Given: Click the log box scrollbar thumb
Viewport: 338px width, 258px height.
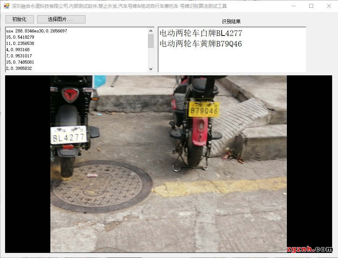Looking at the screenshot, I should click(151, 41).
